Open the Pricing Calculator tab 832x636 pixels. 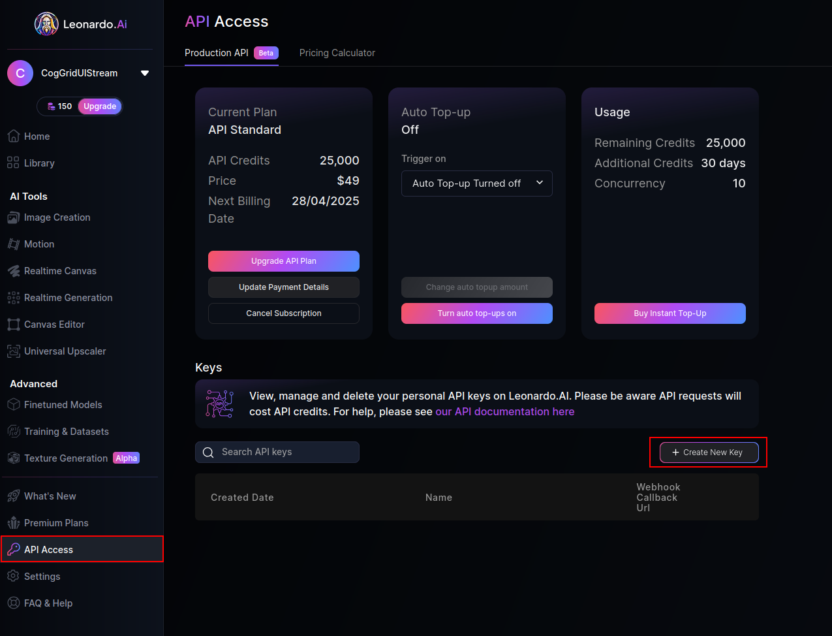(337, 53)
